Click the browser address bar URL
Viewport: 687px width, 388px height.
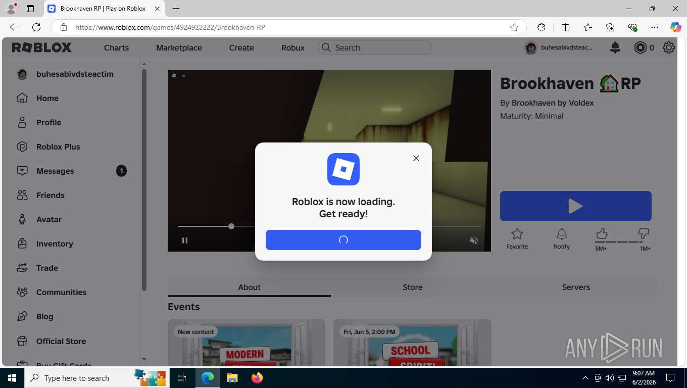pyautogui.click(x=170, y=27)
